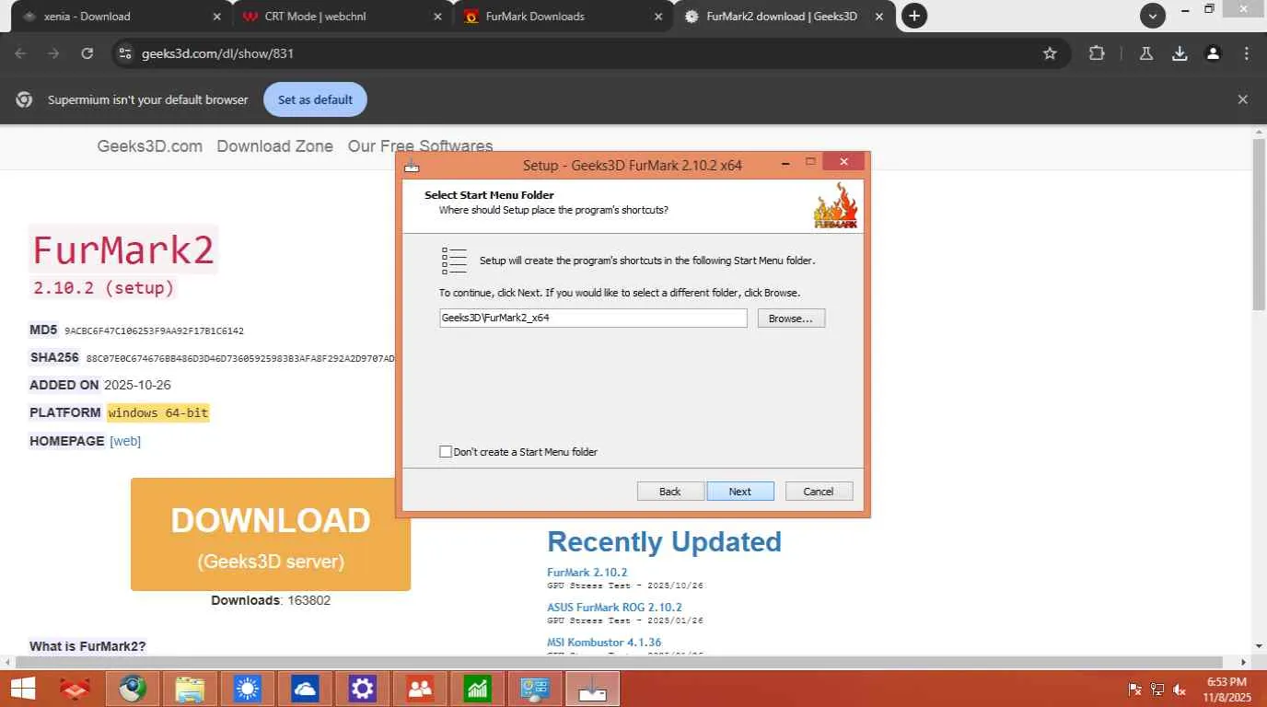Reload the page with the refresh icon

[87, 53]
